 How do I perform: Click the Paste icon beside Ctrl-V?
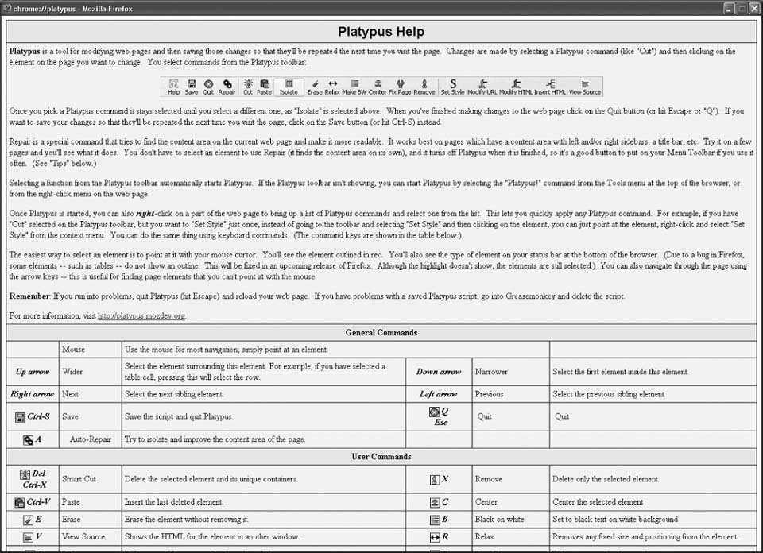click(x=19, y=502)
